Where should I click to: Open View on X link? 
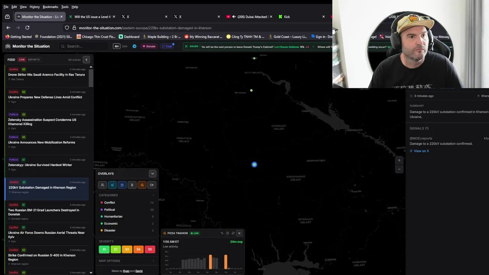tap(419, 151)
